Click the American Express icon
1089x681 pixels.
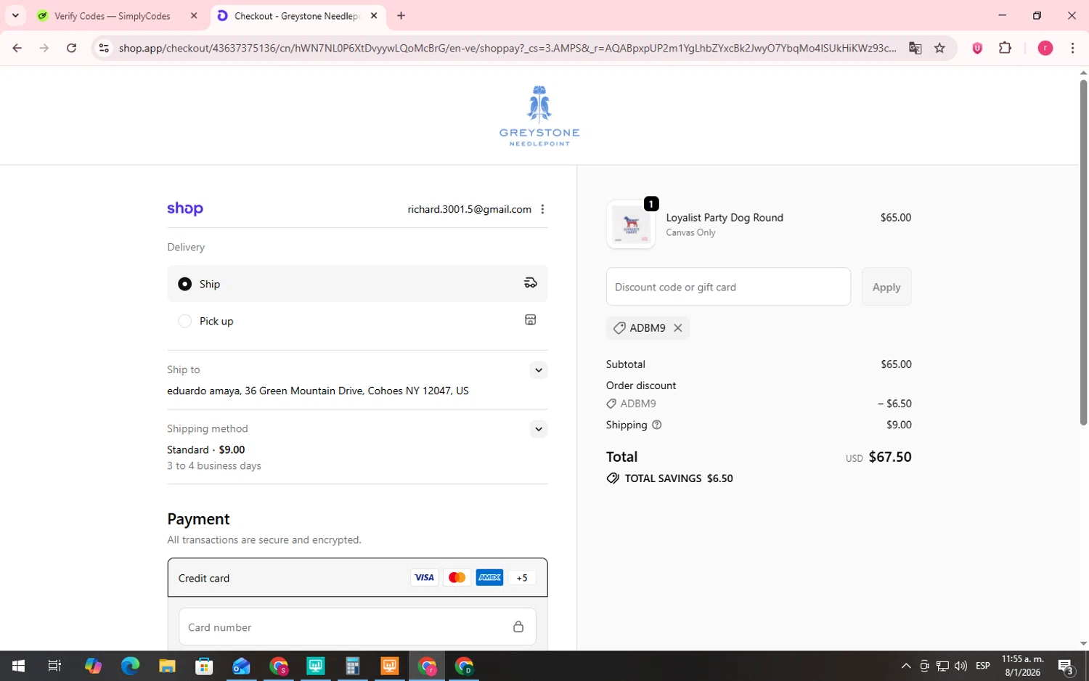[489, 578]
